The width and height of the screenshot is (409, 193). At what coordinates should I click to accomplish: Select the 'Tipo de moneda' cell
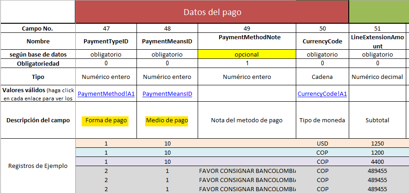tap(322, 120)
